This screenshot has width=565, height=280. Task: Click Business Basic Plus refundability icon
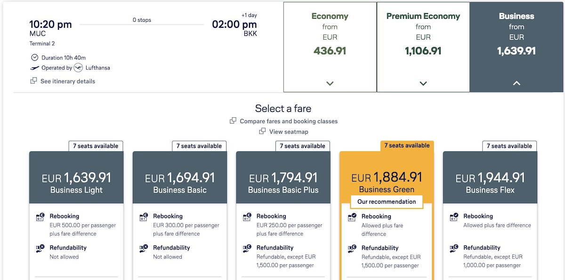click(247, 248)
